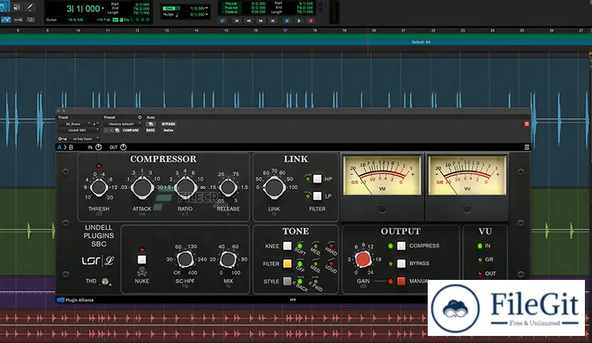The height and width of the screenshot is (343, 592).
Task: Select A settings slot
Action: (x=59, y=147)
